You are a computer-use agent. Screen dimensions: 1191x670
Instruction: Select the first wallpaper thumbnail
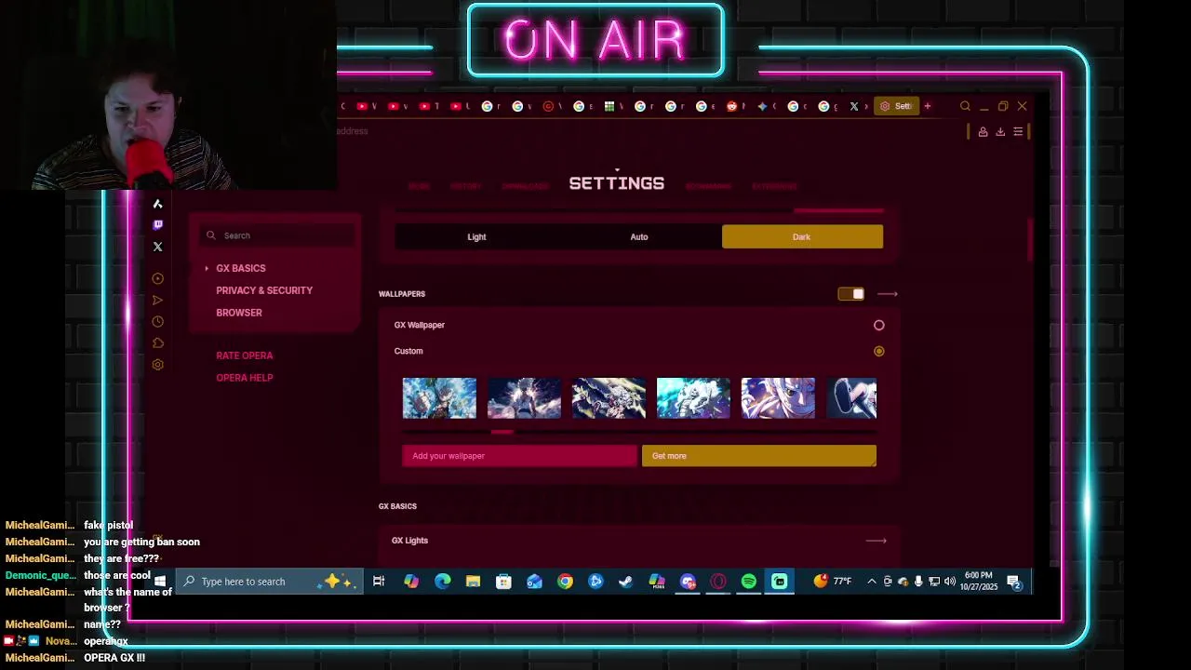point(439,398)
